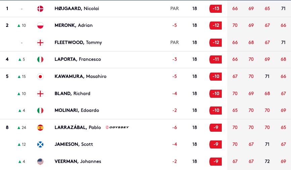
Task: Click Larrazábal's green up-24 position arrow
Action: pos(18,128)
